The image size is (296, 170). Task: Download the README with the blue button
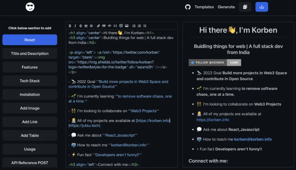pyautogui.click(x=262, y=7)
